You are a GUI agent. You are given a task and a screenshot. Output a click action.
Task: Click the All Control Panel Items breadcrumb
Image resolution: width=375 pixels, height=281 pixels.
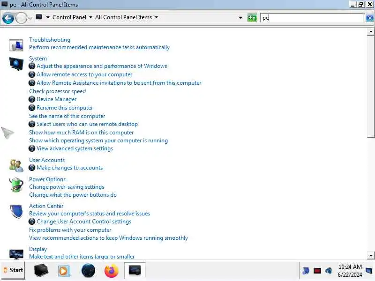coord(123,17)
